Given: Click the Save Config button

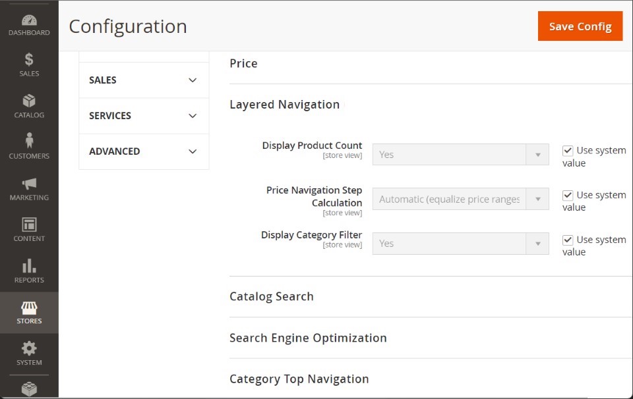Looking at the screenshot, I should 580,26.
